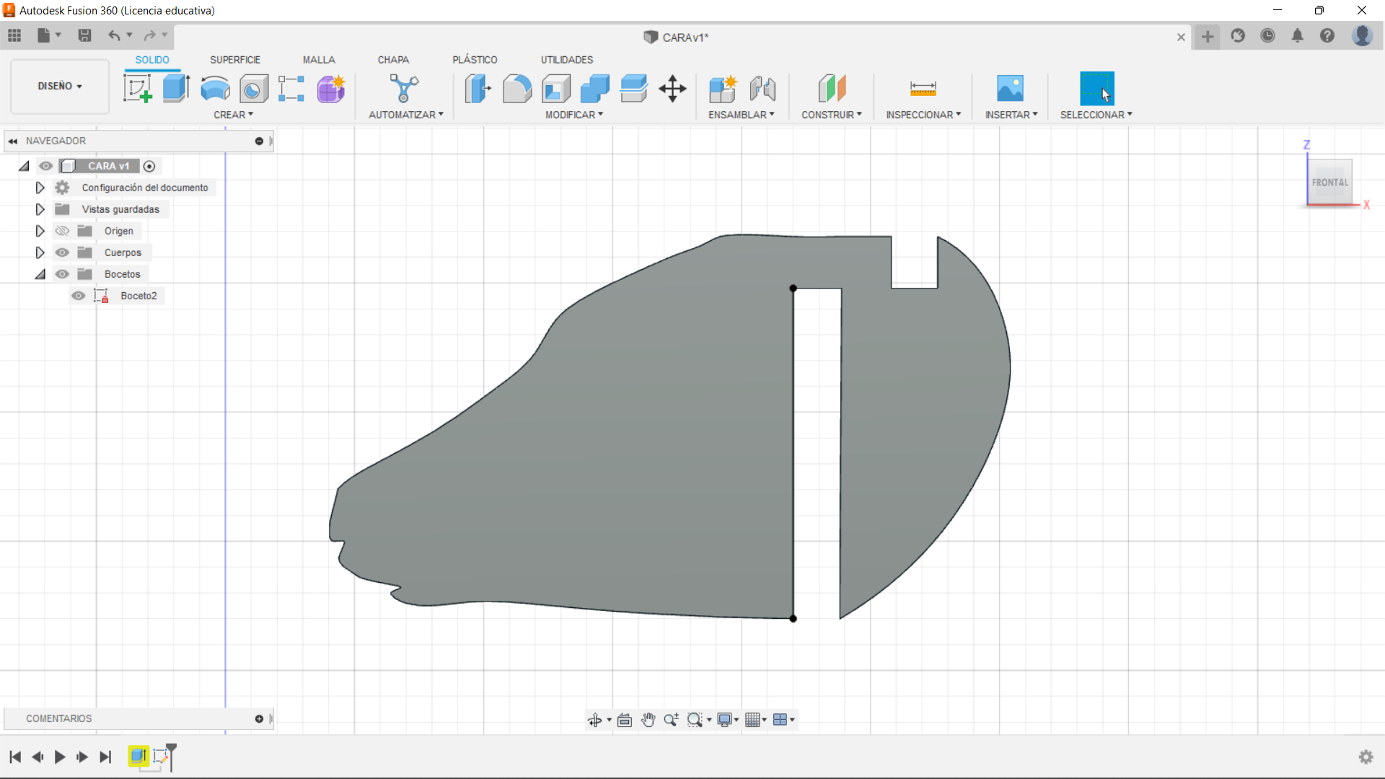The height and width of the screenshot is (779, 1385).
Task: Open the Create Form tool
Action: 330,88
